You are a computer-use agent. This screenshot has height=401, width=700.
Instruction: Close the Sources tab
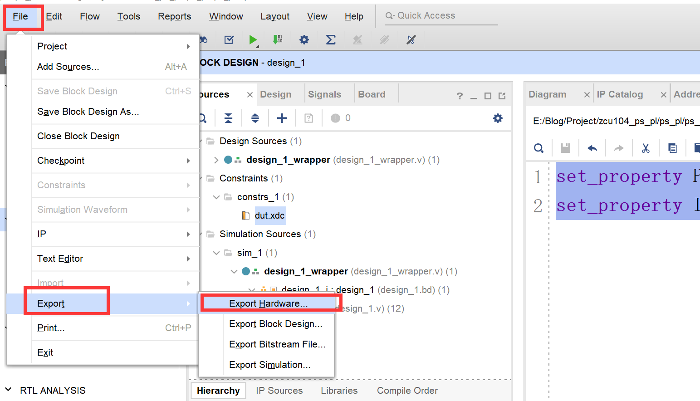coord(250,95)
